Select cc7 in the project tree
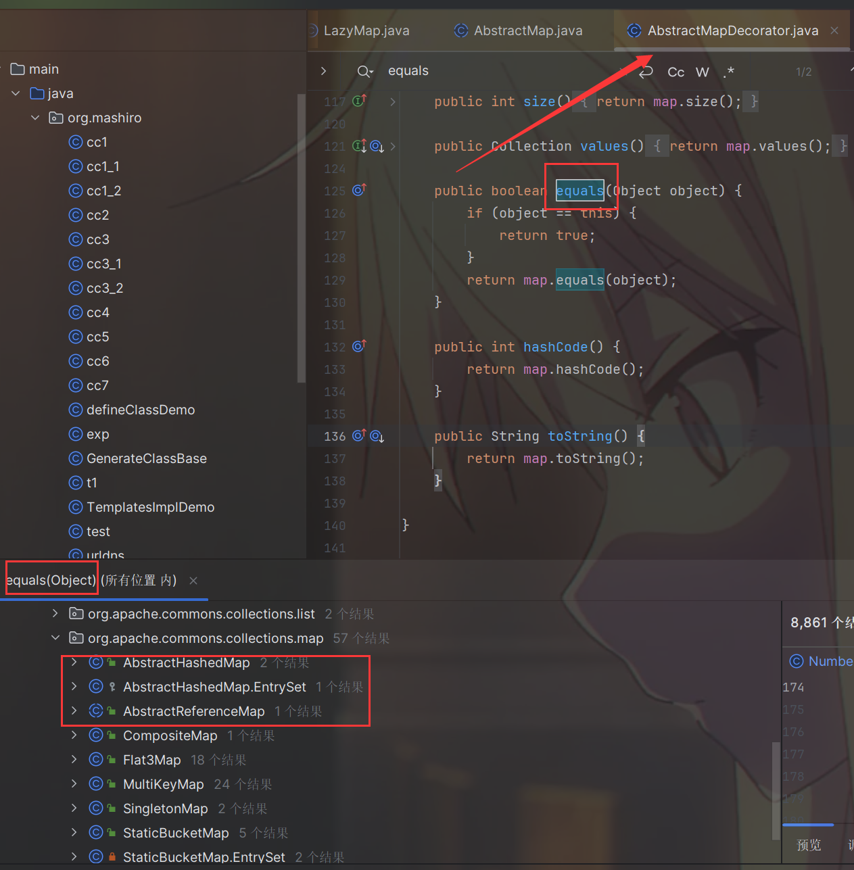Screen dimensions: 854x870 click(97, 385)
